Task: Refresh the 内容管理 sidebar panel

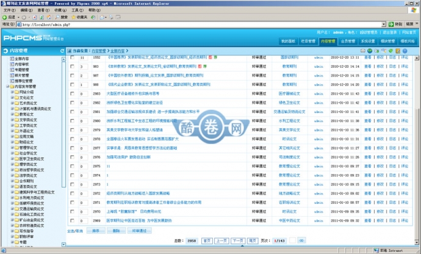Action: (62, 51)
